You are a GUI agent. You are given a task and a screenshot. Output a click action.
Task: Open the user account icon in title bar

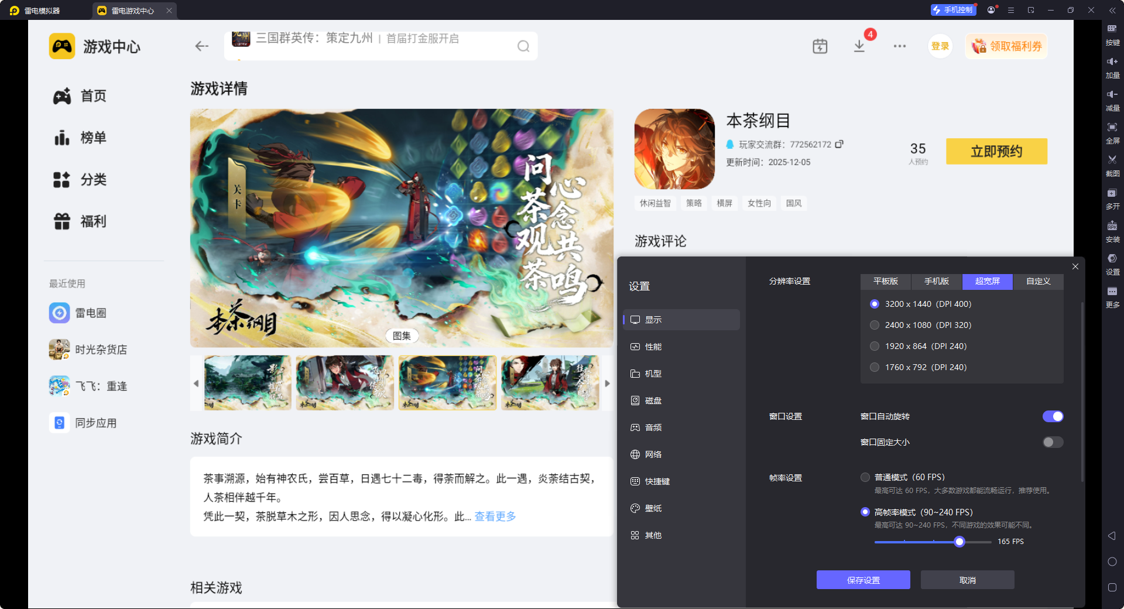pyautogui.click(x=991, y=10)
